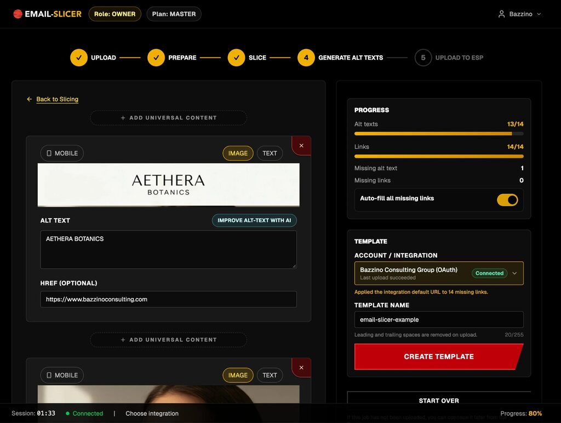
Task: Delete the second image card with the X
Action: pyautogui.click(x=301, y=368)
